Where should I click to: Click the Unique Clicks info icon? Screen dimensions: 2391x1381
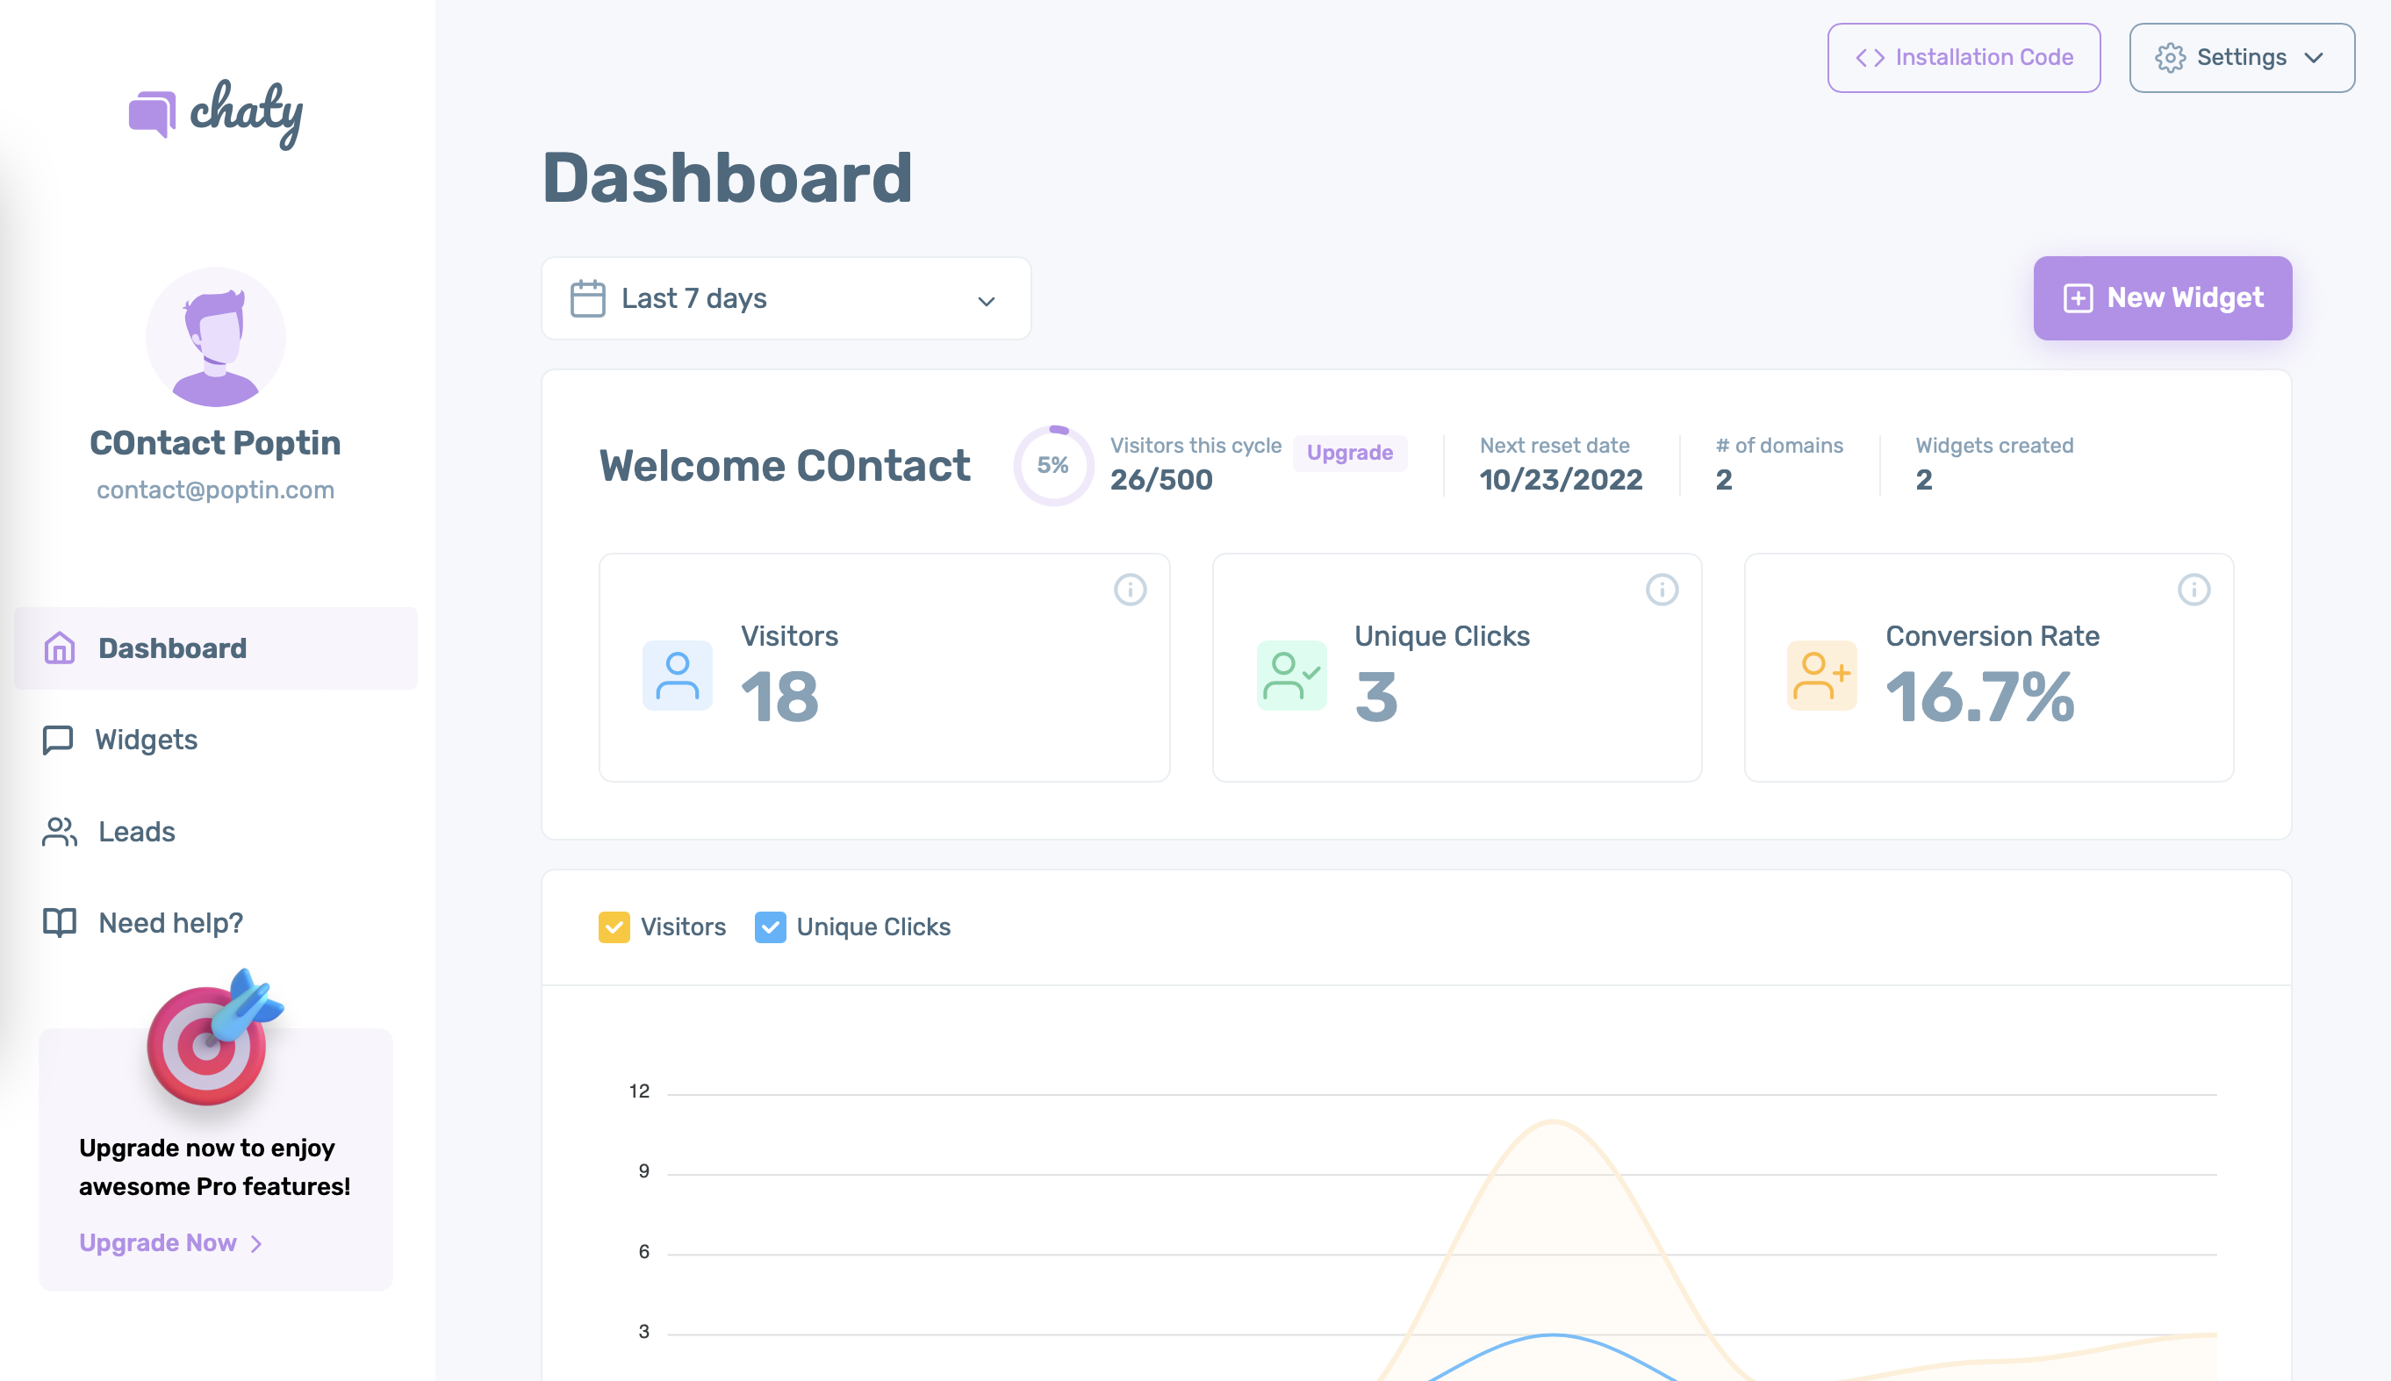(1662, 590)
